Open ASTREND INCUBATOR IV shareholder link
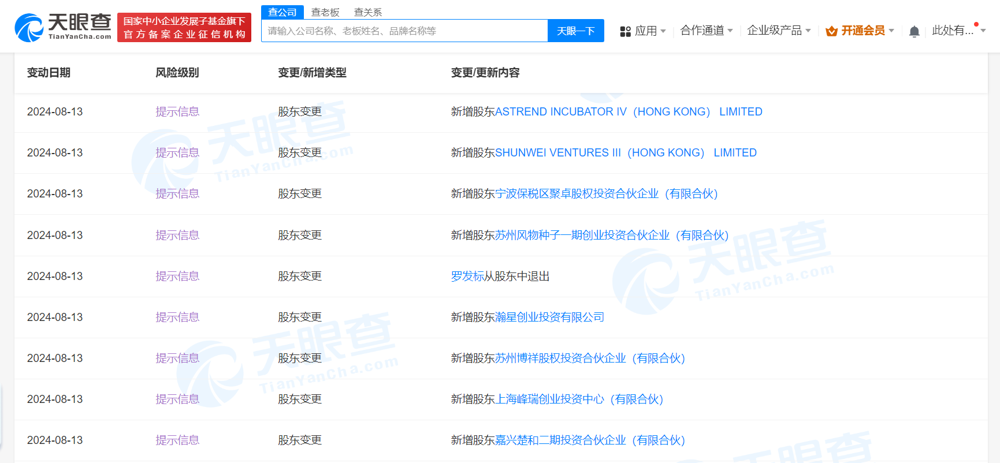The height and width of the screenshot is (463, 1000). point(628,112)
